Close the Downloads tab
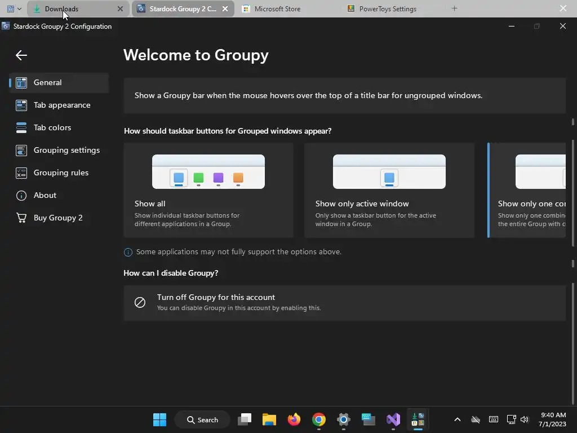The height and width of the screenshot is (433, 577). tap(120, 9)
